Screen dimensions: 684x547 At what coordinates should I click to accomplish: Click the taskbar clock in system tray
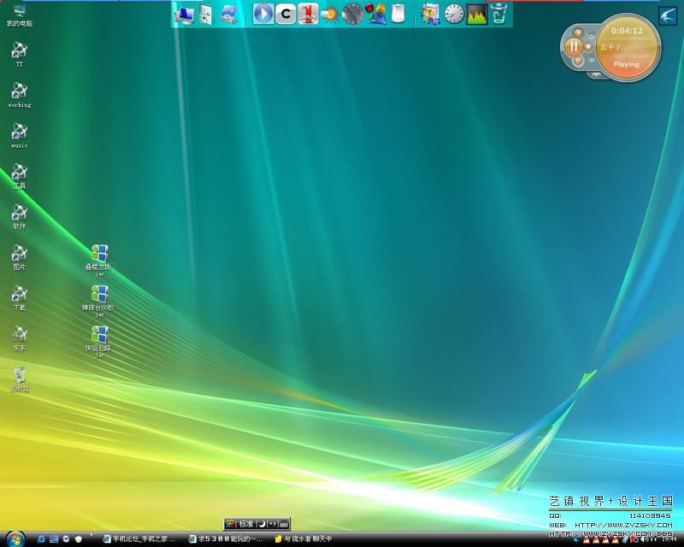(671, 540)
